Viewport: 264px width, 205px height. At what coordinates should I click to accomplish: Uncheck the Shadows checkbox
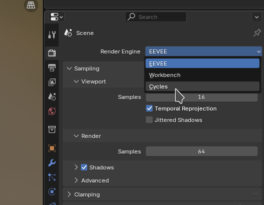pos(84,167)
